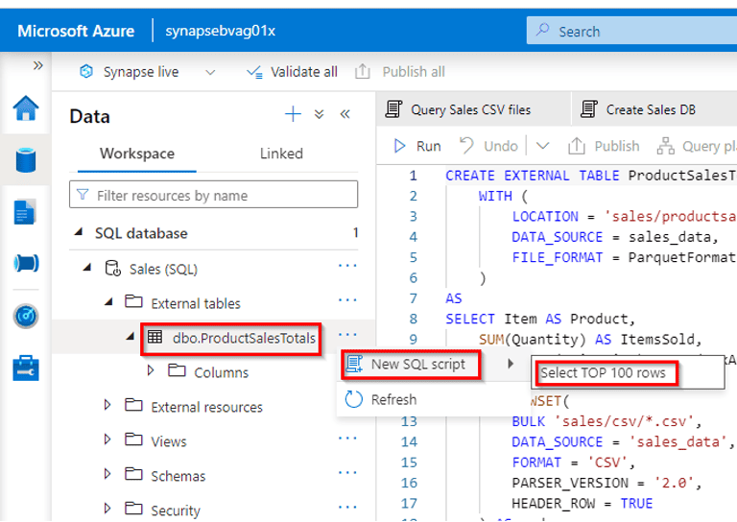
Task: Expand the left navigation rail
Action: pyautogui.click(x=38, y=65)
